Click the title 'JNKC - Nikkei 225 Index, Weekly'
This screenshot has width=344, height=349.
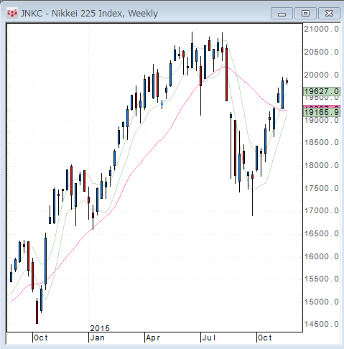tap(89, 14)
